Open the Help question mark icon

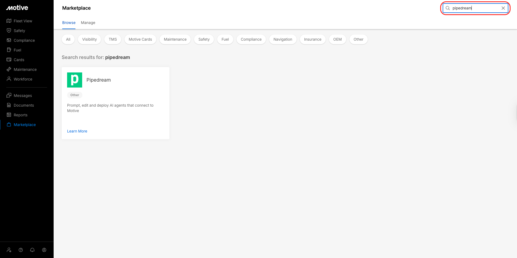click(21, 250)
